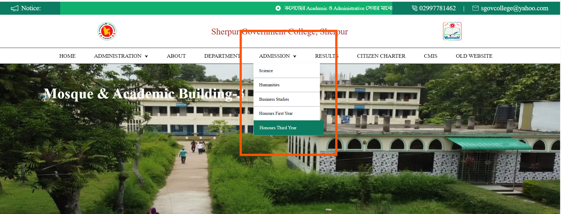Image resolution: width=561 pixels, height=214 pixels.
Task: Open Honours First Year admission
Action: [276, 113]
